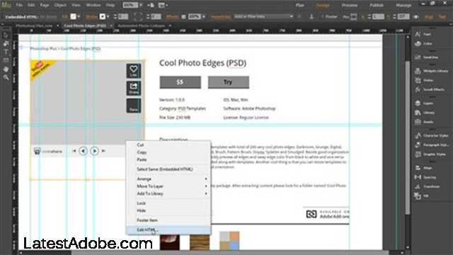Open the Transform panel
The height and width of the screenshot is (255, 453).
(428, 187)
